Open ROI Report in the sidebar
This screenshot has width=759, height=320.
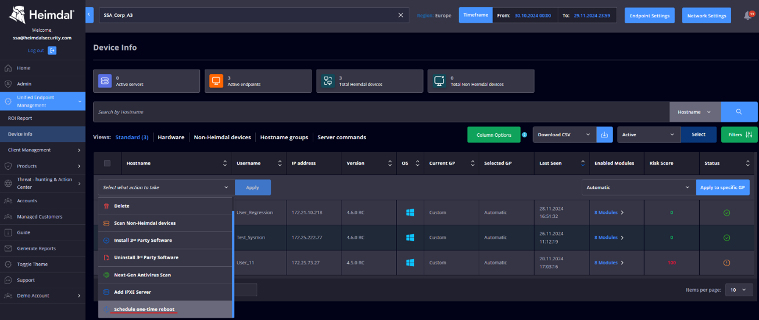pos(42,118)
